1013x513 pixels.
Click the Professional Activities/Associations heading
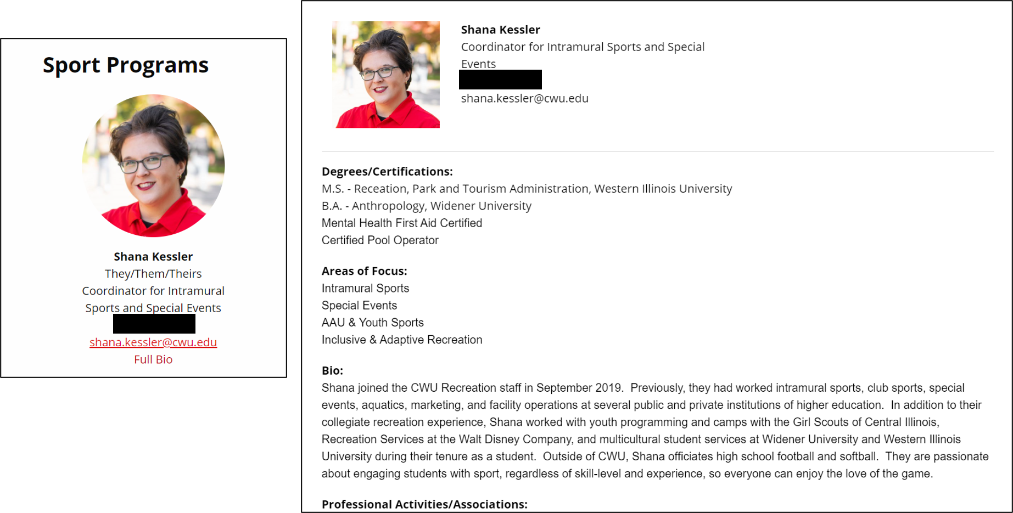coord(424,504)
